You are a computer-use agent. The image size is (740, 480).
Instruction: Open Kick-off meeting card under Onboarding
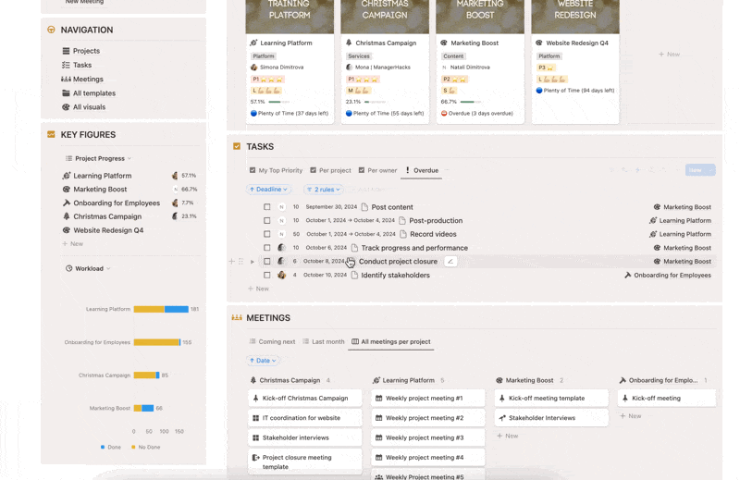(x=667, y=399)
